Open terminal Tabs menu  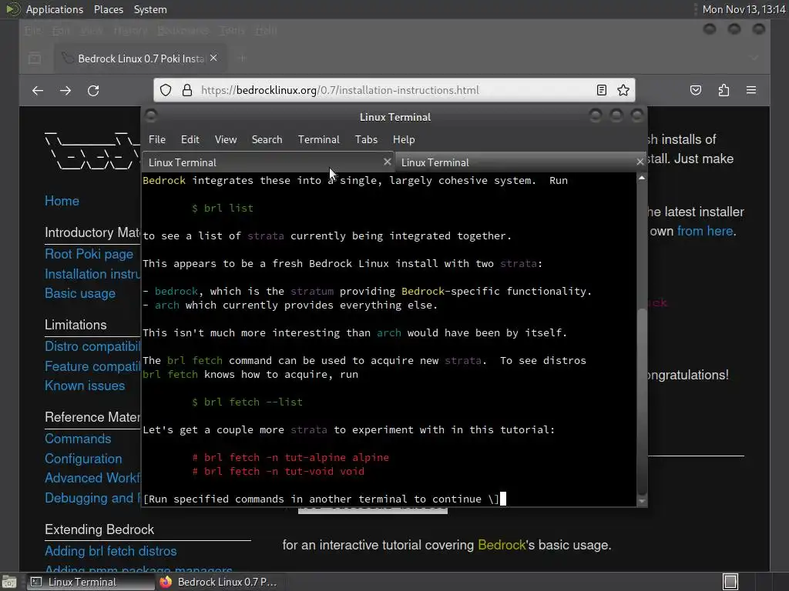click(x=366, y=140)
